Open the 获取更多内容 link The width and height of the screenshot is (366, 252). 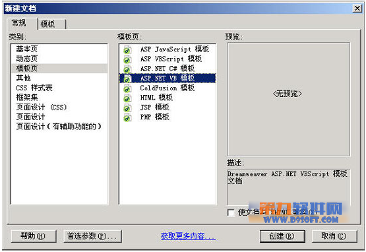point(188,236)
